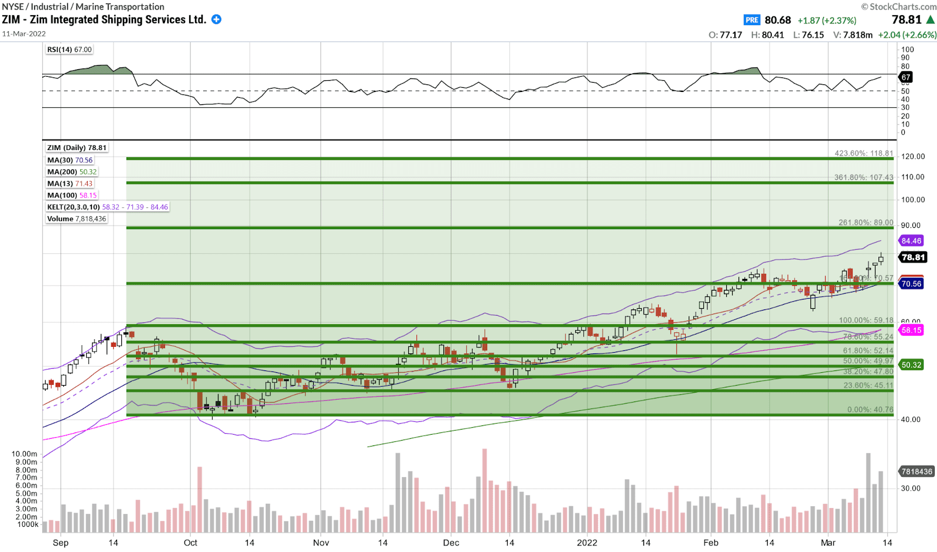Click the Volume 7,818,436 legend label
The width and height of the screenshot is (937, 552).
click(77, 219)
